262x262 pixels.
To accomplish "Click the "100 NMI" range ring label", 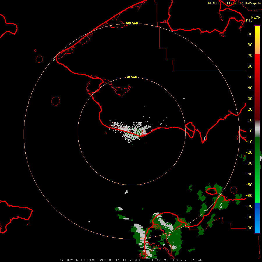I will [x=132, y=23].
